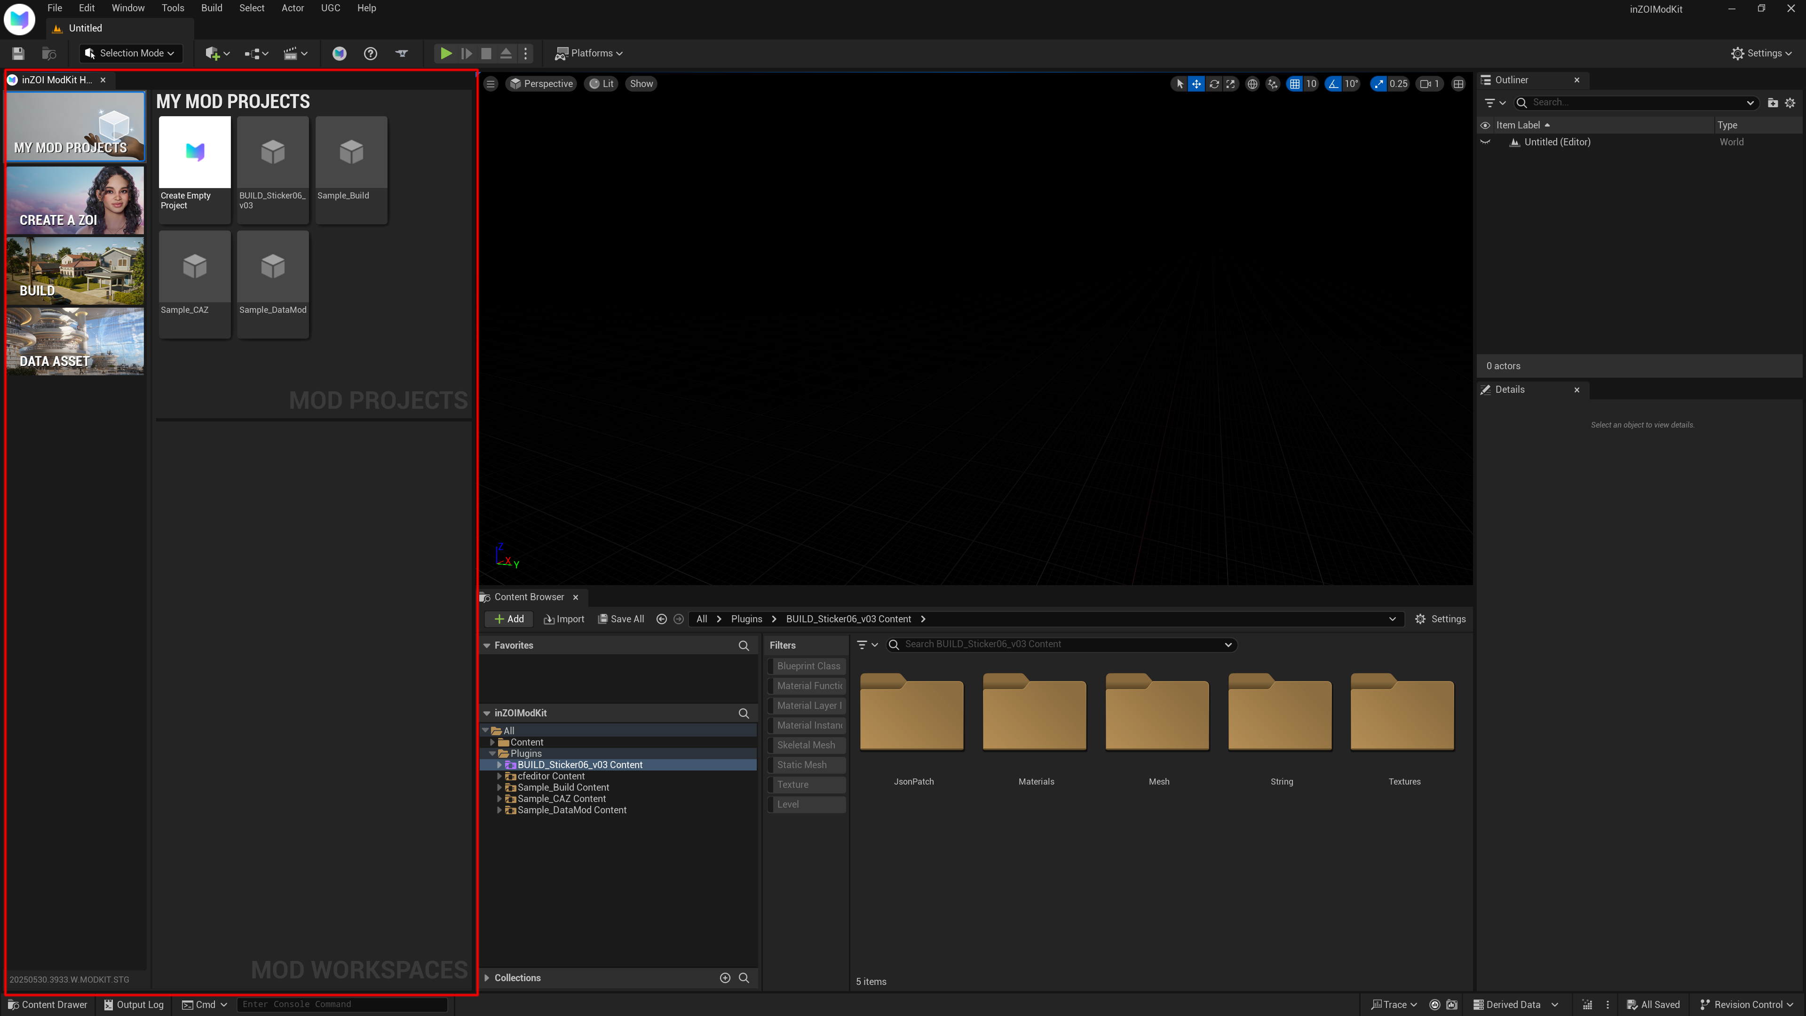Open the File menu
This screenshot has width=1806, height=1016.
55,8
